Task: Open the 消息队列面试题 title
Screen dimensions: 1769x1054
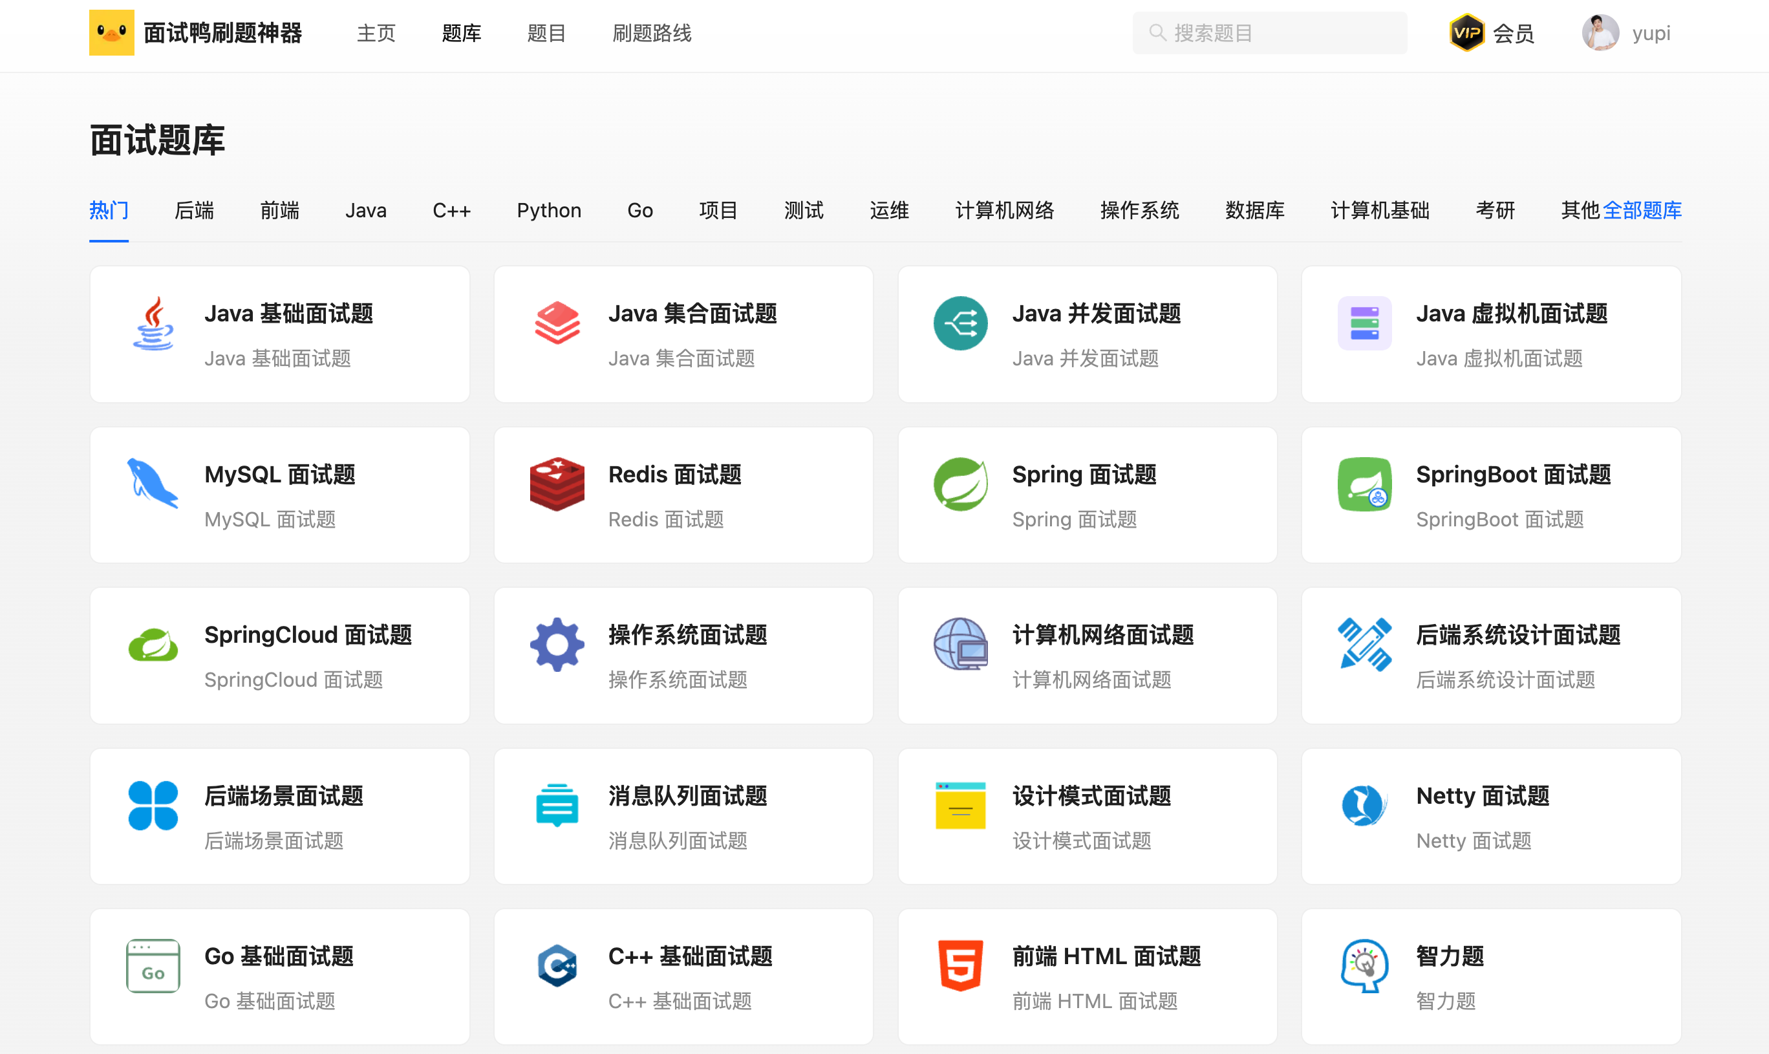Action: click(x=687, y=795)
